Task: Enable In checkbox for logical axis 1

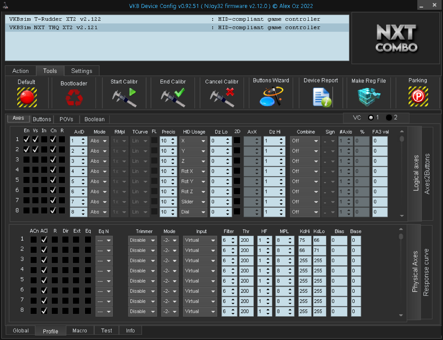Action: [x=44, y=139]
